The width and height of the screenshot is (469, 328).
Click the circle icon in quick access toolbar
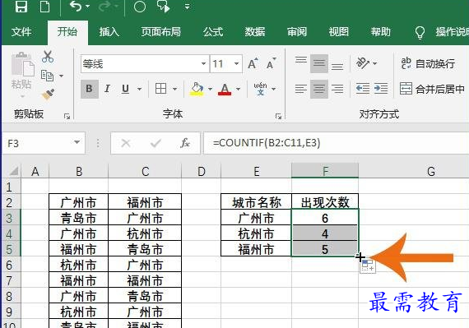tap(140, 7)
